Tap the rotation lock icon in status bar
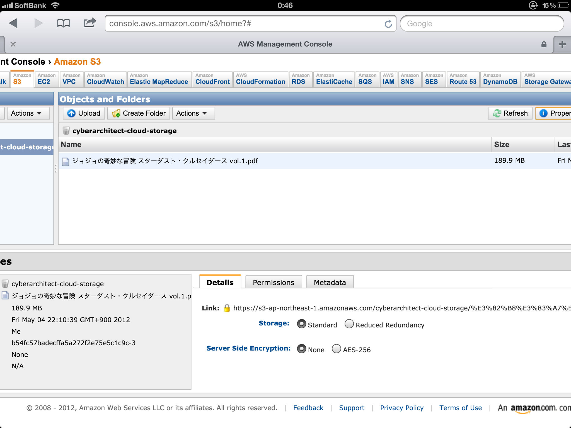 click(x=533, y=5)
